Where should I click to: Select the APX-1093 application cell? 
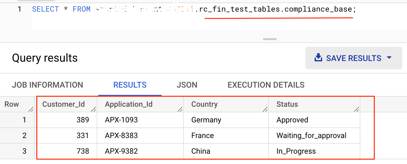coord(140,120)
